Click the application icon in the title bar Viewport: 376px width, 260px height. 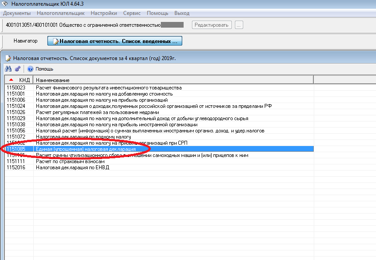click(5, 4)
